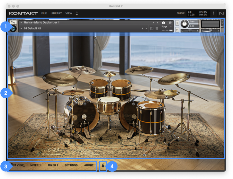The image size is (233, 179).
Task: Expand the 01 Default Kit dropdown
Action: 21,29
